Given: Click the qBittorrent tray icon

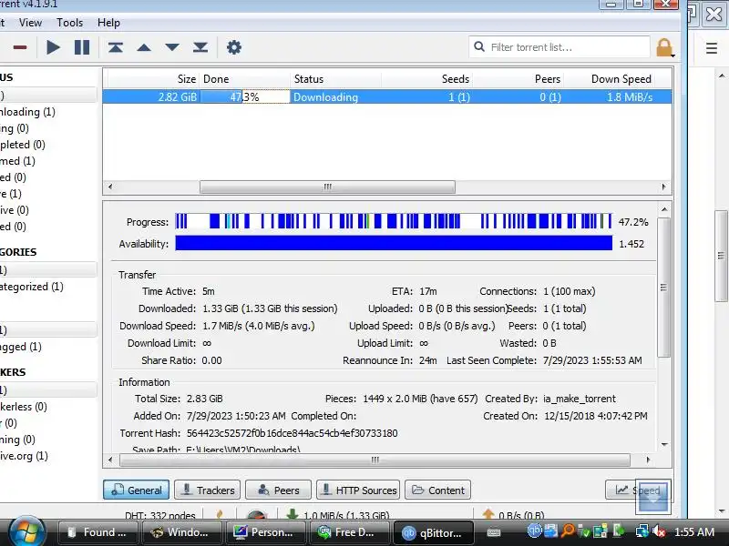Looking at the screenshot, I should pos(535,531).
